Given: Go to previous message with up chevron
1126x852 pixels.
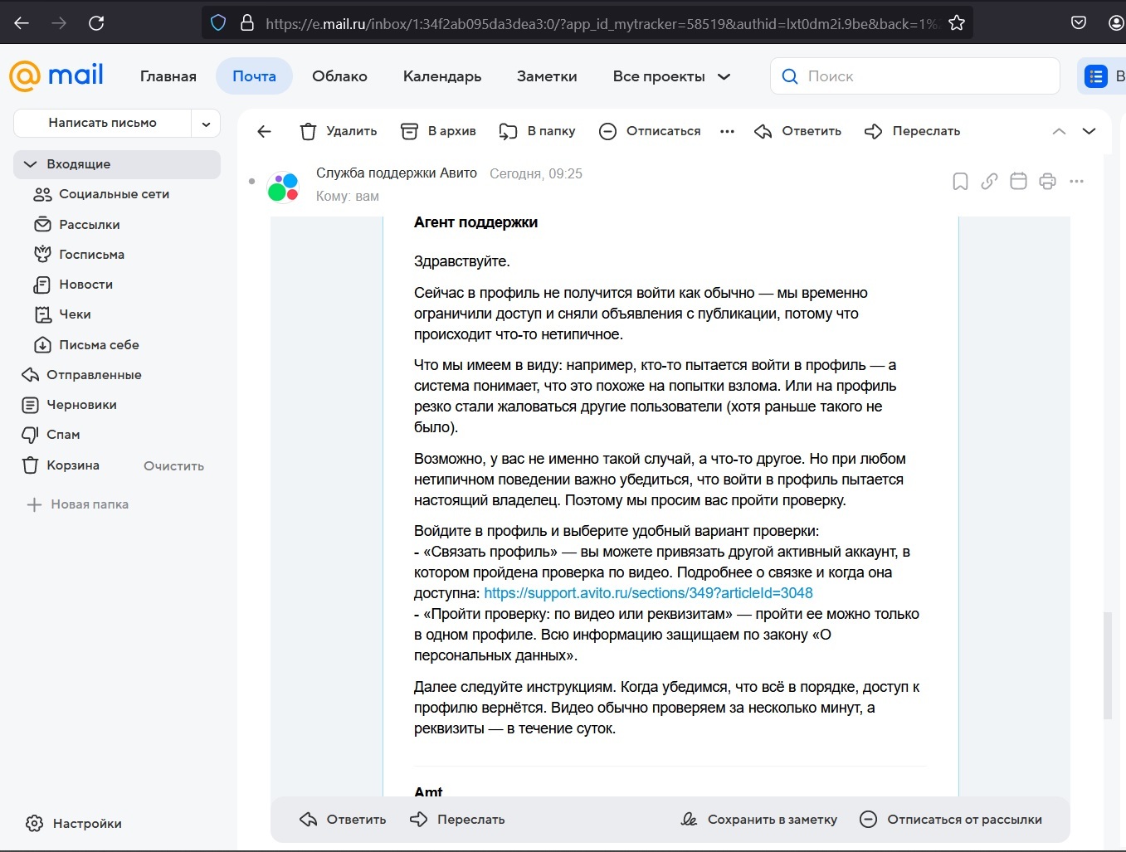Looking at the screenshot, I should pos(1059,131).
